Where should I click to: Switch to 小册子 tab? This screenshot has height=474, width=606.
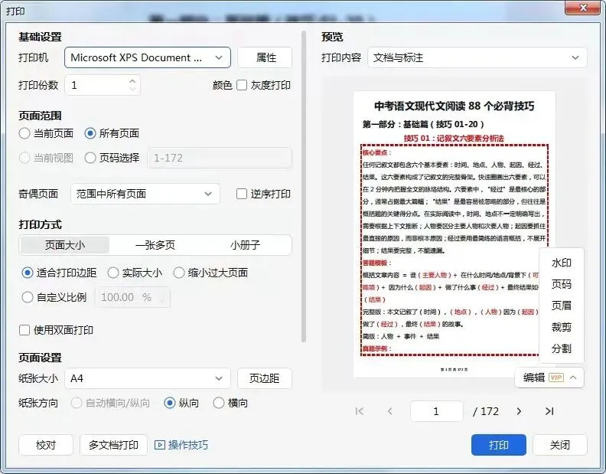(245, 245)
